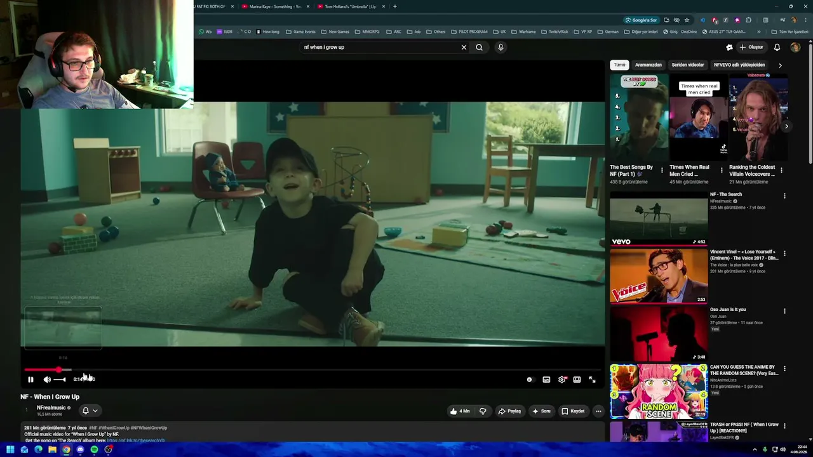Start voice search with the microphone
Screen dimensions: 813x457
[x=501, y=47]
